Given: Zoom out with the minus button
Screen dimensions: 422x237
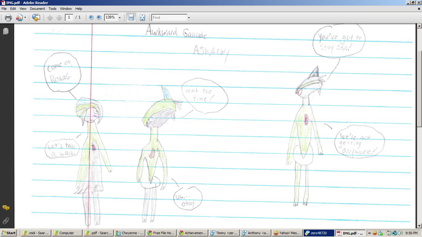Looking at the screenshot, I should 91,18.
